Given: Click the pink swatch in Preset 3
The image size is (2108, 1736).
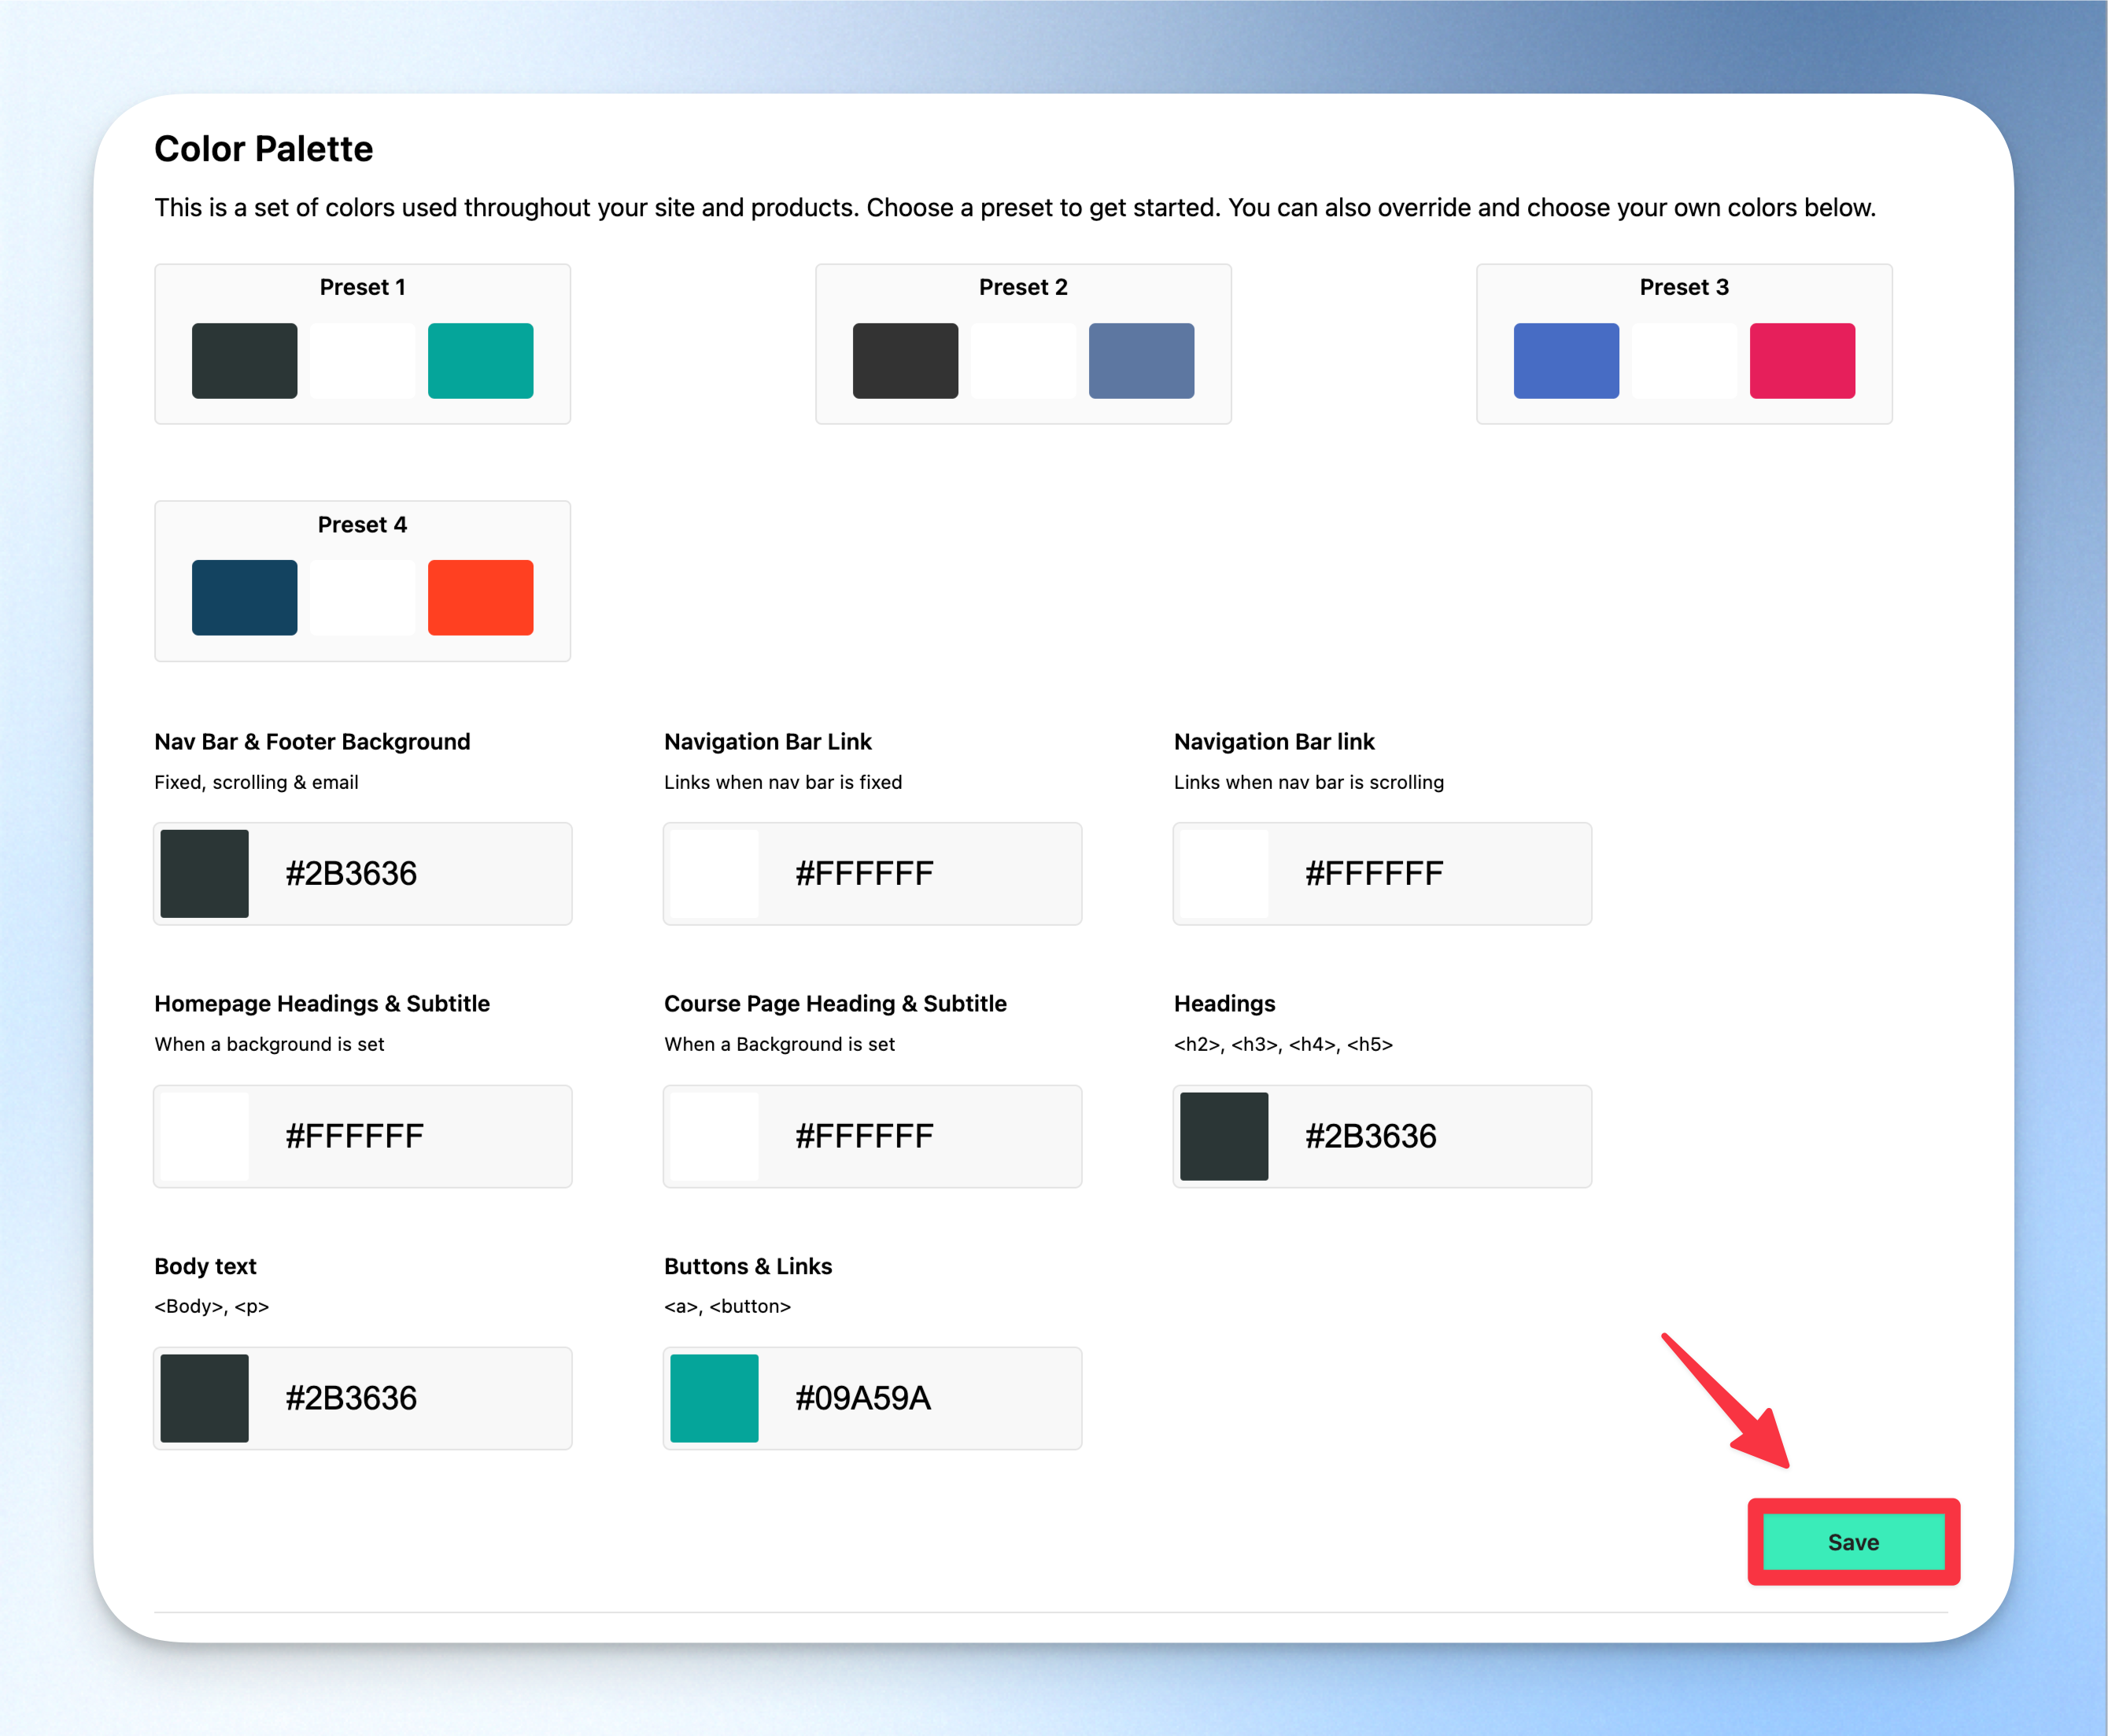Looking at the screenshot, I should click(x=1802, y=361).
